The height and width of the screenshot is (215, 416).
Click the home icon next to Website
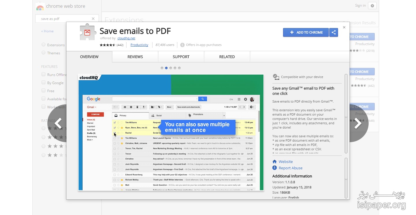coord(275,162)
